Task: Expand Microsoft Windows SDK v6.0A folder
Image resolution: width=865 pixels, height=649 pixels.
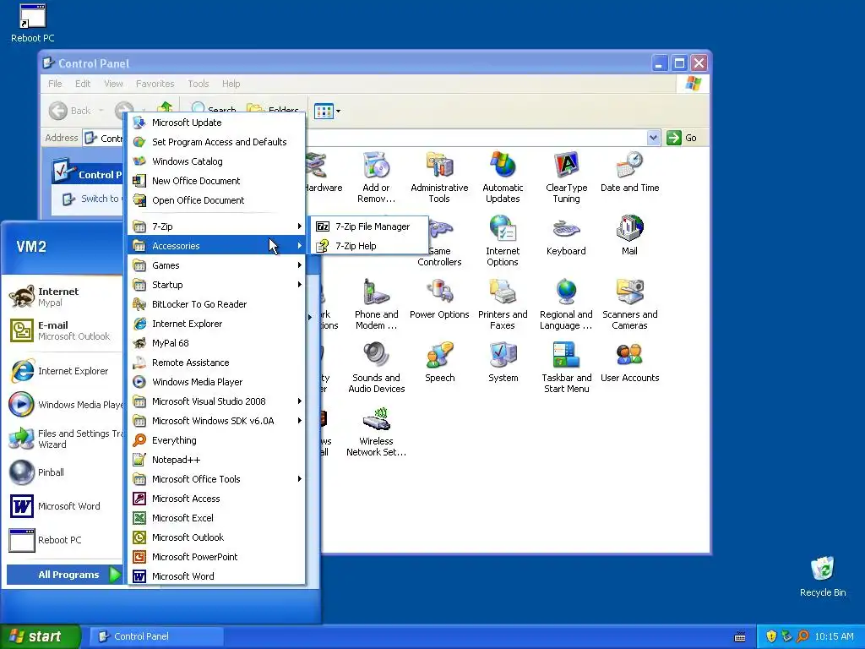Action: click(x=217, y=421)
